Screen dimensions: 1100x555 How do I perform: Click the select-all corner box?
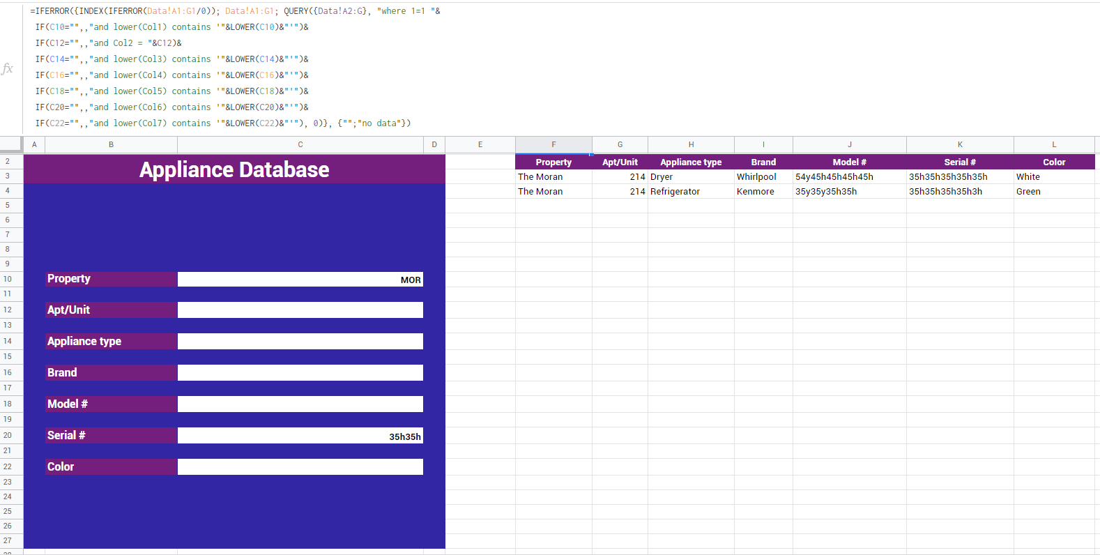11,144
